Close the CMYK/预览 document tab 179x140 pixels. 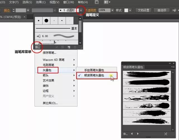point(24,17)
